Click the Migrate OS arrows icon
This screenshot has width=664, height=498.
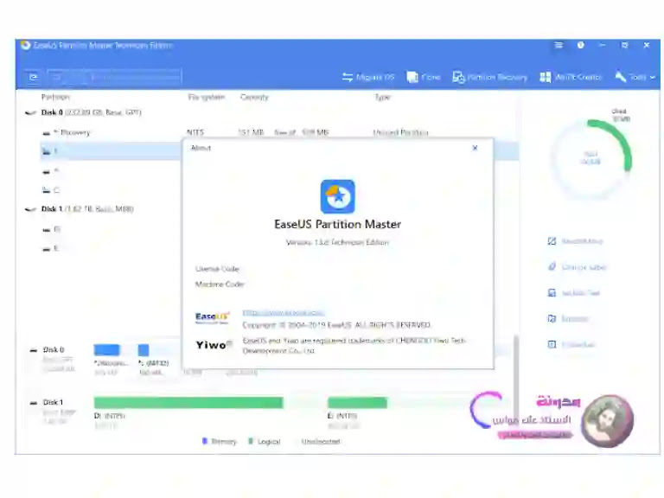(348, 77)
